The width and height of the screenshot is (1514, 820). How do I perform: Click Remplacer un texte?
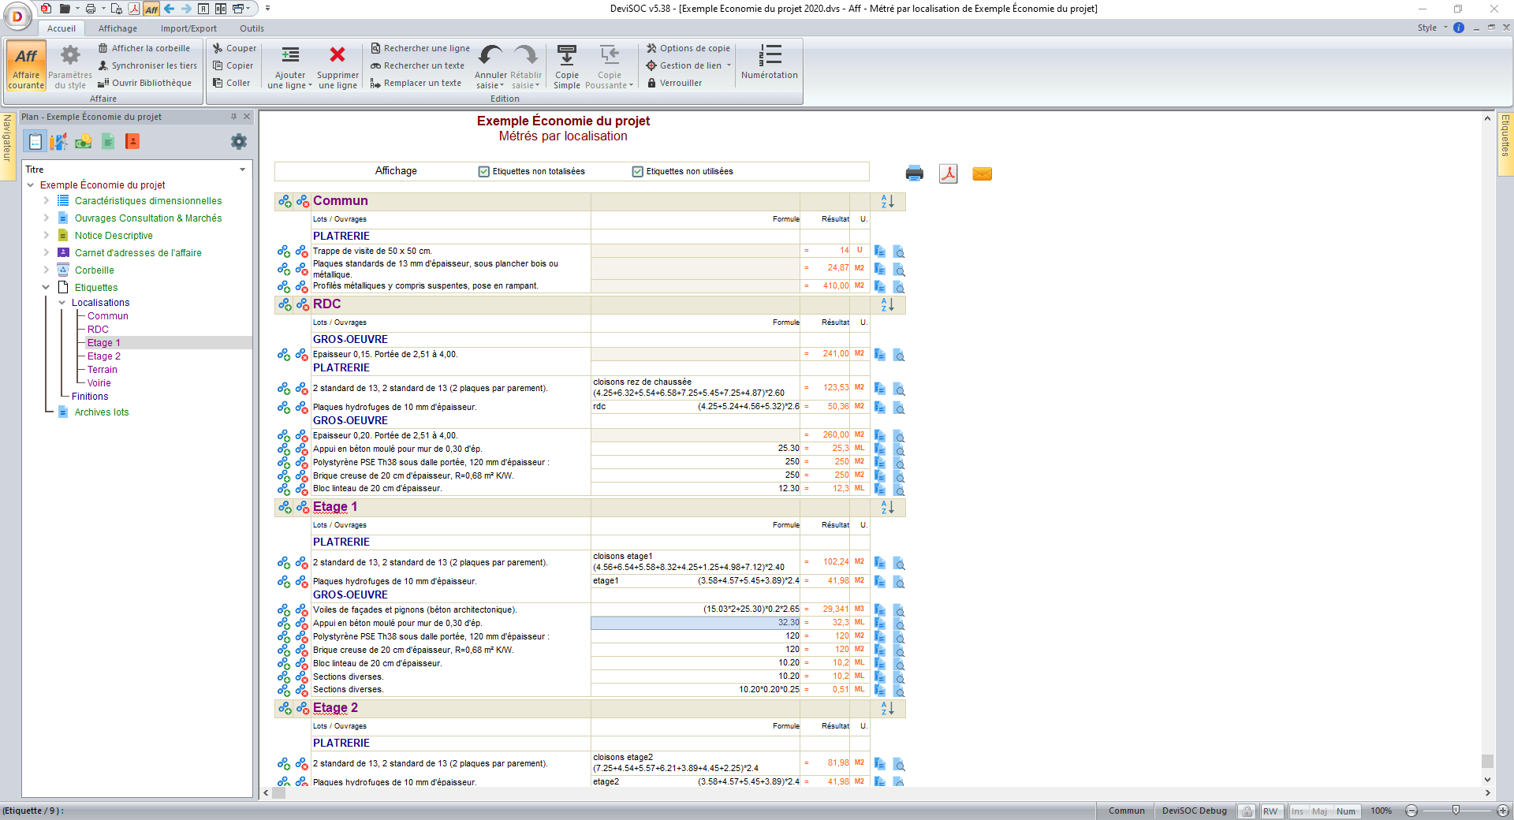coord(416,83)
